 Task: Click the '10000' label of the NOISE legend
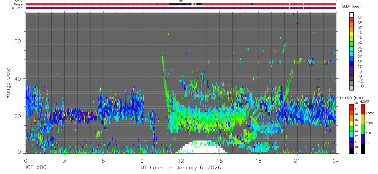[370, 114]
